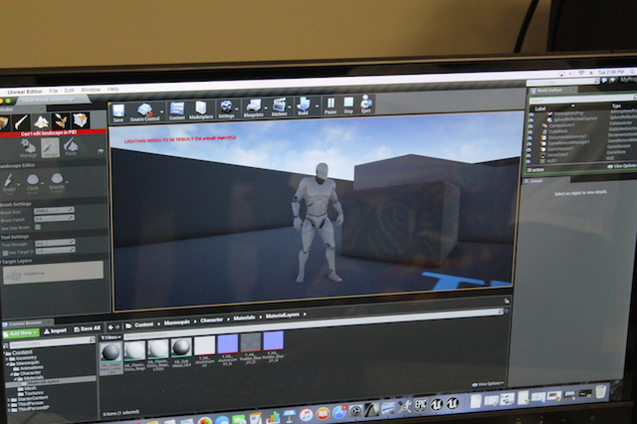Click the Save All button
The width and height of the screenshot is (637, 424).
coord(87,328)
